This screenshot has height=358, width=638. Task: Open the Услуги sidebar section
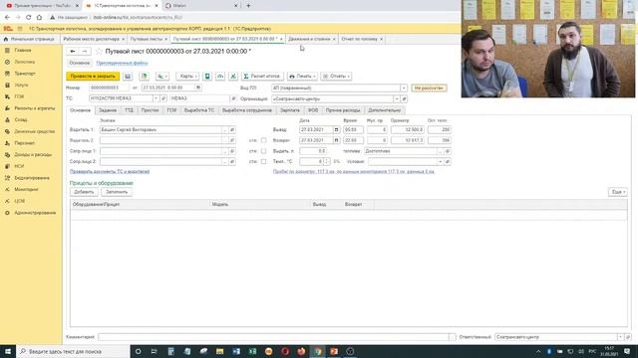coord(21,85)
